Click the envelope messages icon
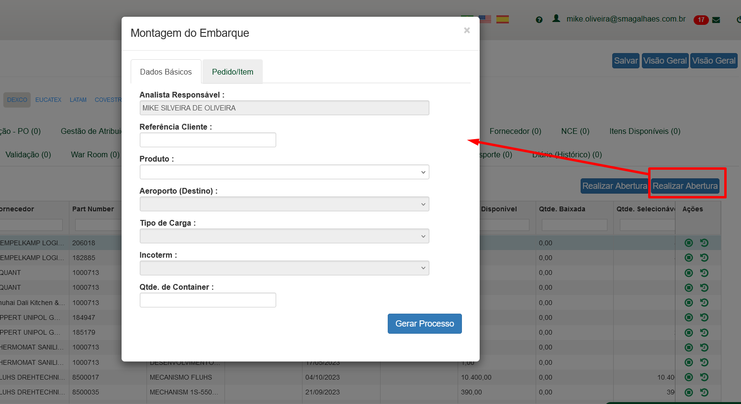Image resolution: width=741 pixels, height=404 pixels. 716,20
